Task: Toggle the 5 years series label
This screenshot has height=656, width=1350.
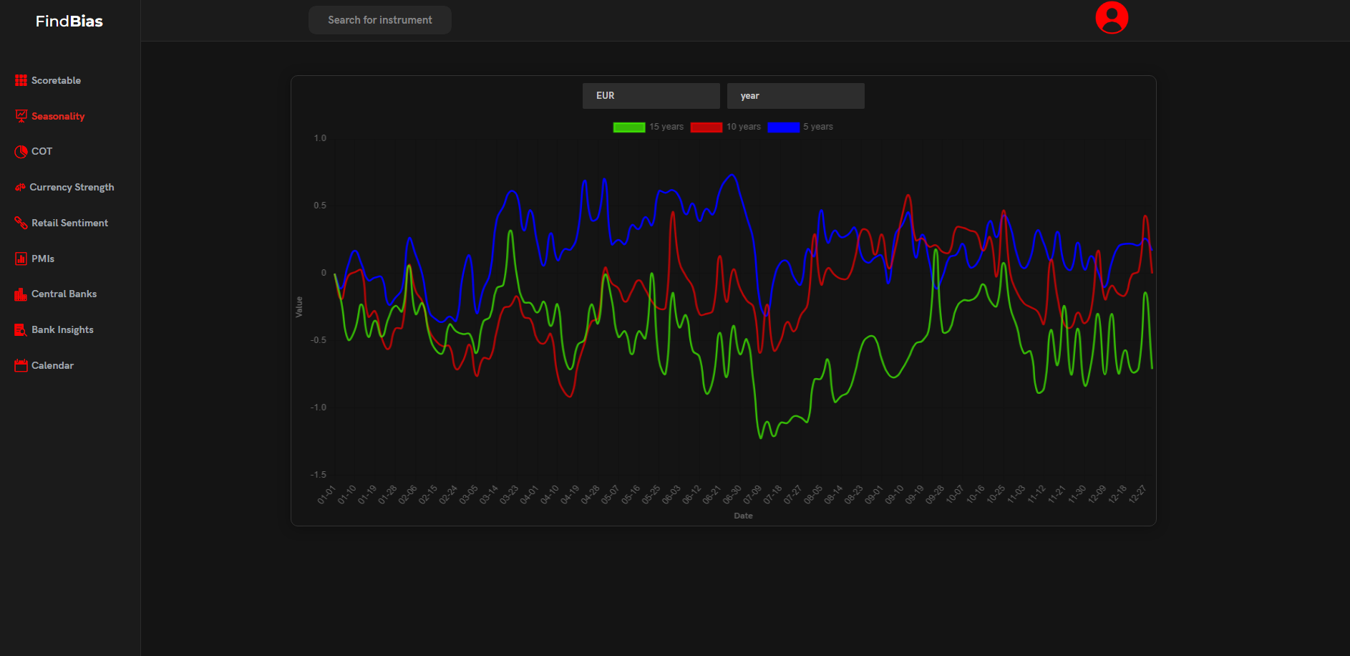Action: (817, 127)
